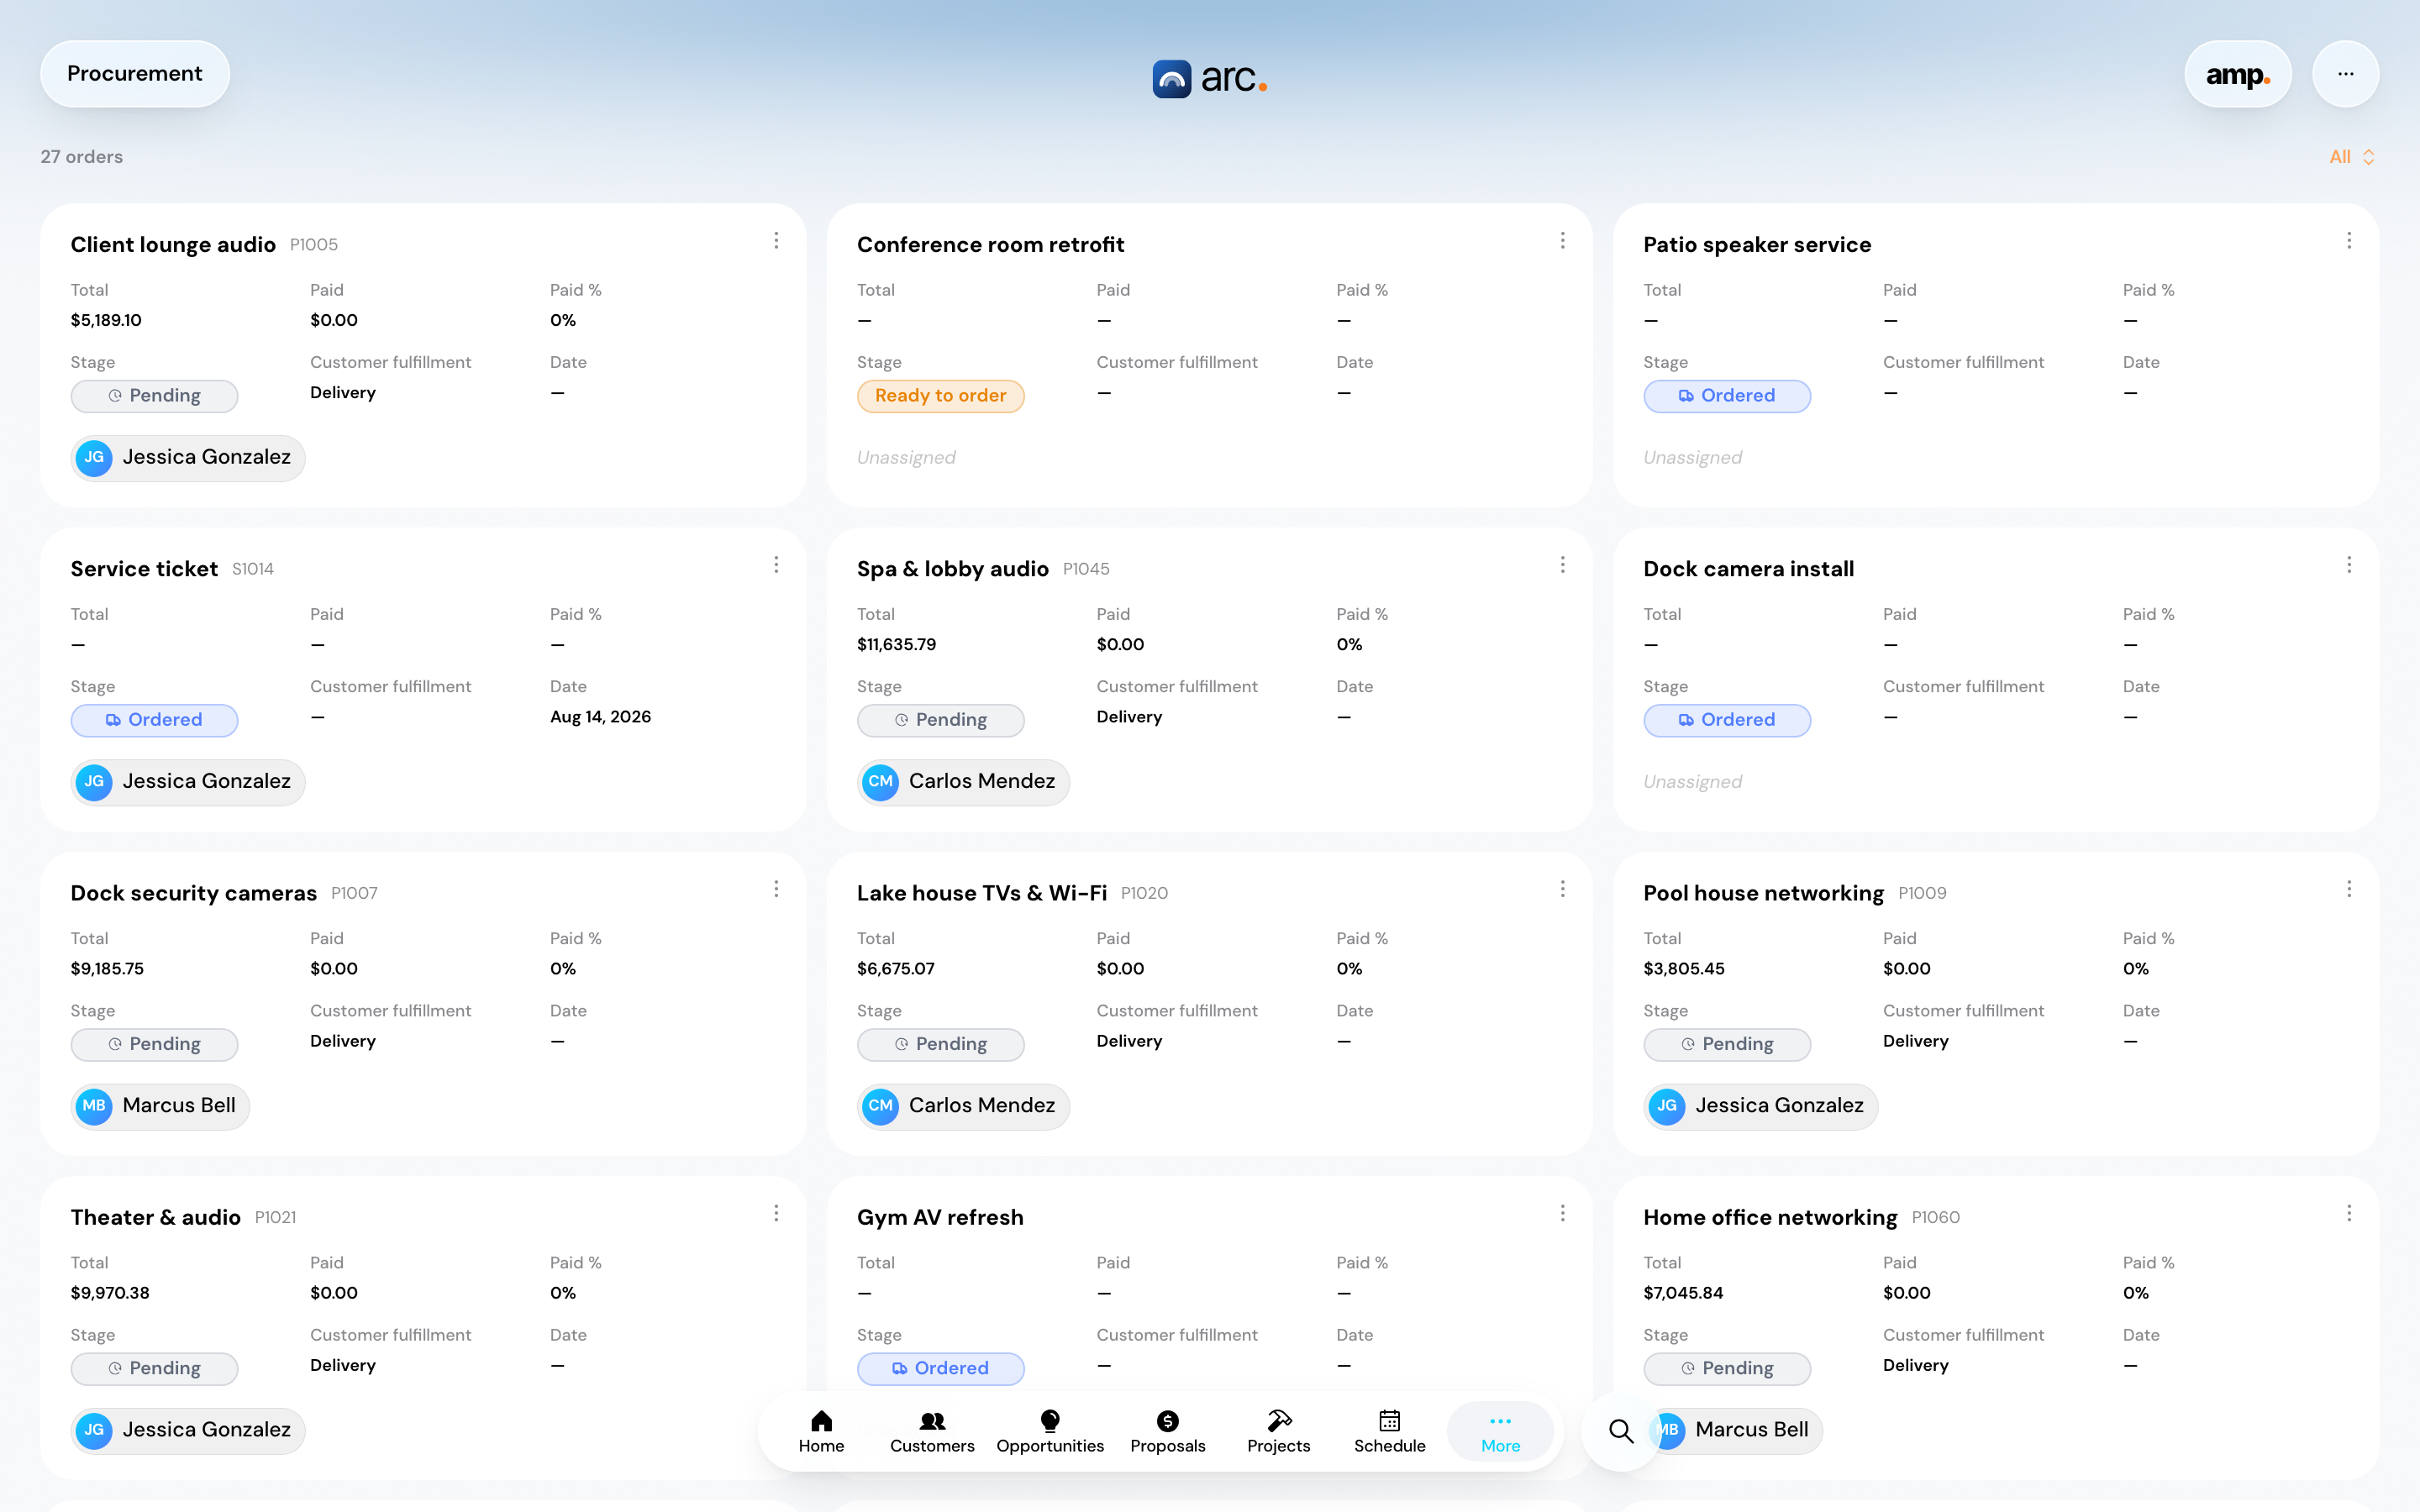Click Ready to order stage badge
Image resolution: width=2420 pixels, height=1512 pixels.
(x=940, y=396)
